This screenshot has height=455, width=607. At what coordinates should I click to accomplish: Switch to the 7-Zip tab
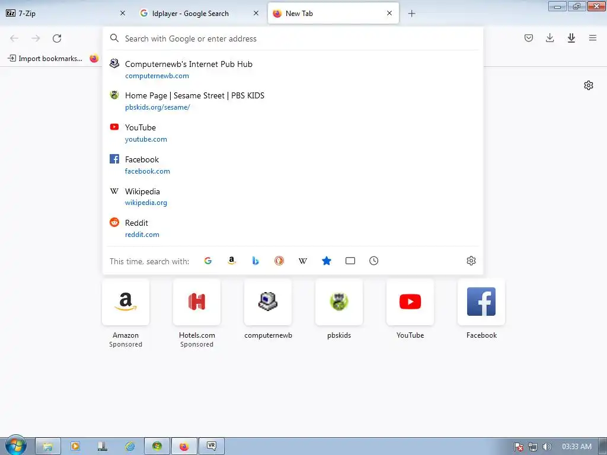click(66, 14)
